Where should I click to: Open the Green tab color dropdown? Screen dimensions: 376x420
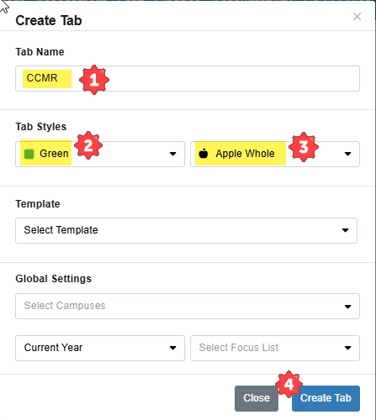coord(100,154)
